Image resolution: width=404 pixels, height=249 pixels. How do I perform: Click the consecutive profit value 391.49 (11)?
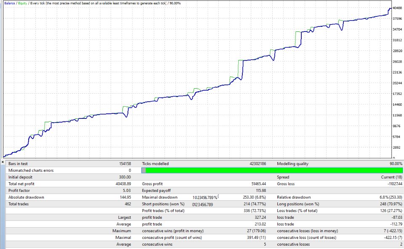[256, 237]
